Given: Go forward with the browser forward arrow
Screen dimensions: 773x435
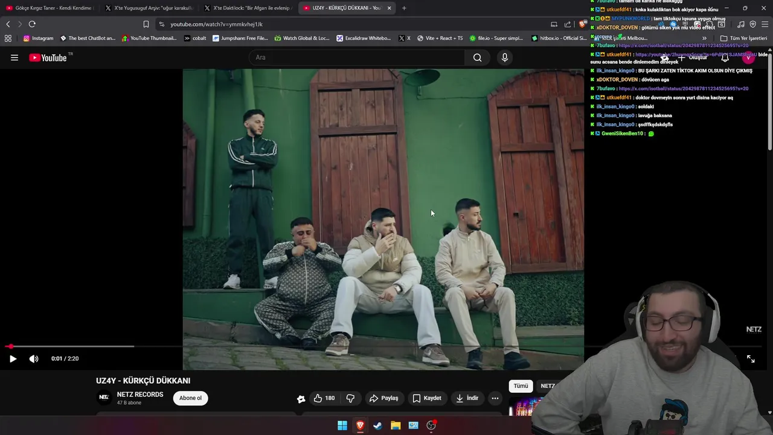Looking at the screenshot, I should click(20, 24).
